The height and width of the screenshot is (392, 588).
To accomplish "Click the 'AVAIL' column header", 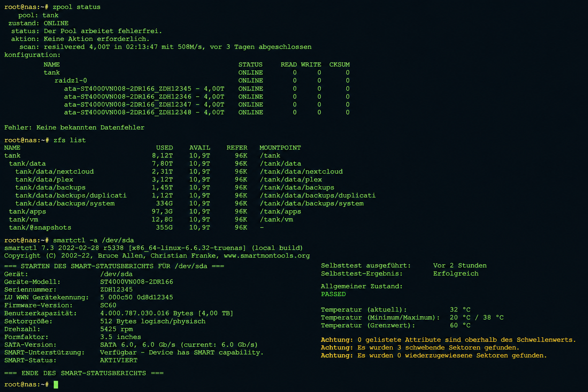I will (200, 148).
